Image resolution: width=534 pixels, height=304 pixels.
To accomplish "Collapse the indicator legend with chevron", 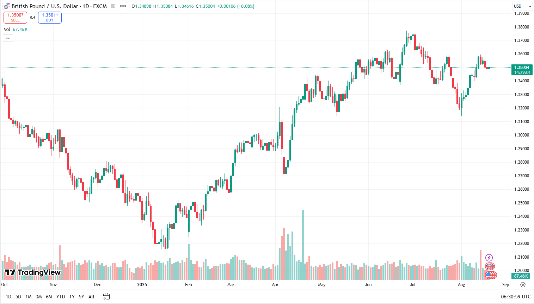I will pos(8,38).
